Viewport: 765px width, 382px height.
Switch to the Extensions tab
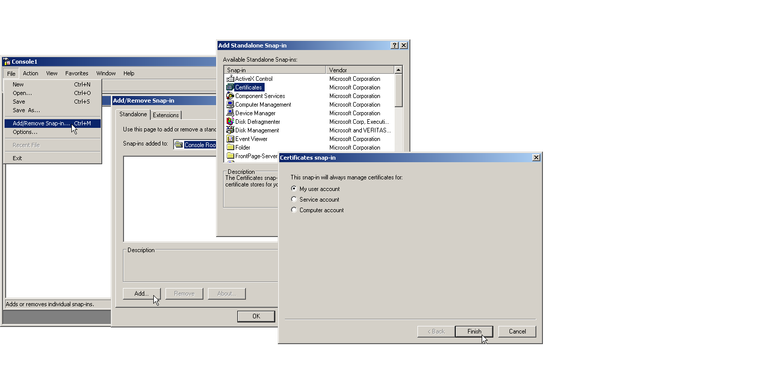[x=166, y=115]
